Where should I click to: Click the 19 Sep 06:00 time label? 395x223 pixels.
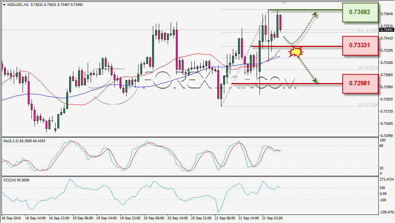tap(83, 218)
